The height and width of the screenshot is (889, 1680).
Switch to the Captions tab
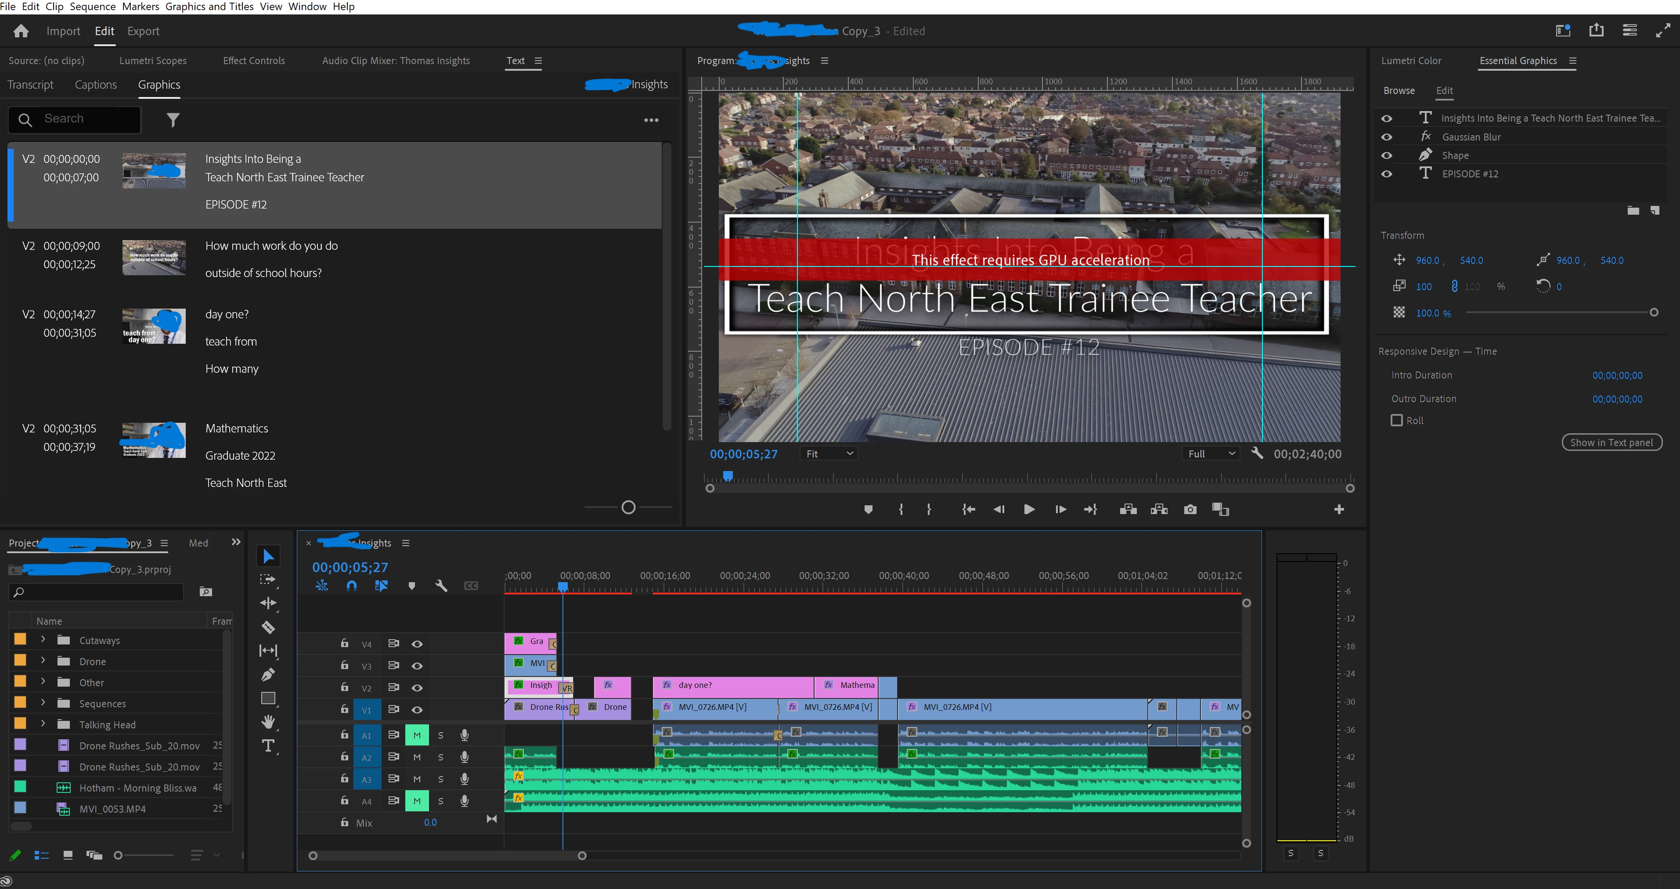point(96,85)
